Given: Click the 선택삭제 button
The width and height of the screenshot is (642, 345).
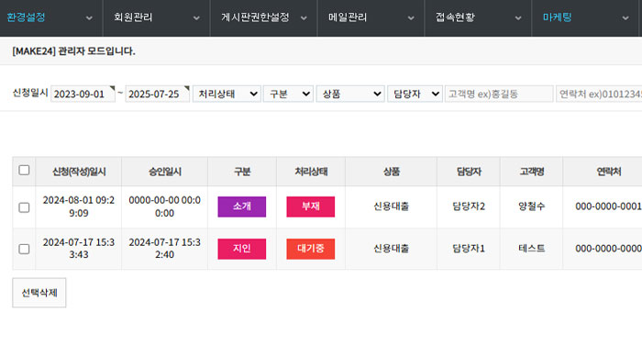Looking at the screenshot, I should point(39,293).
